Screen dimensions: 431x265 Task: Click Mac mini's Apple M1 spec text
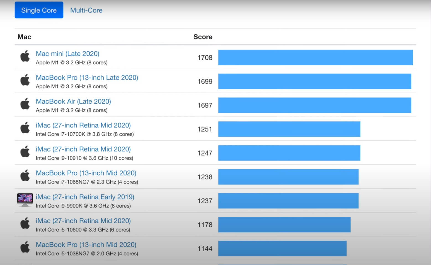tap(72, 62)
